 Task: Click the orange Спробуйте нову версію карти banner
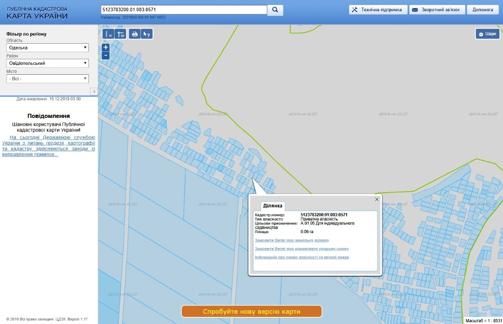point(251,311)
